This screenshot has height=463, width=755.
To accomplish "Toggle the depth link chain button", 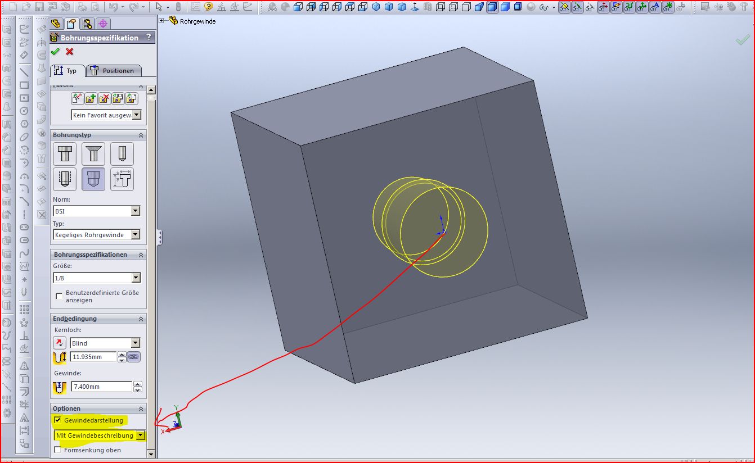I will pyautogui.click(x=133, y=357).
